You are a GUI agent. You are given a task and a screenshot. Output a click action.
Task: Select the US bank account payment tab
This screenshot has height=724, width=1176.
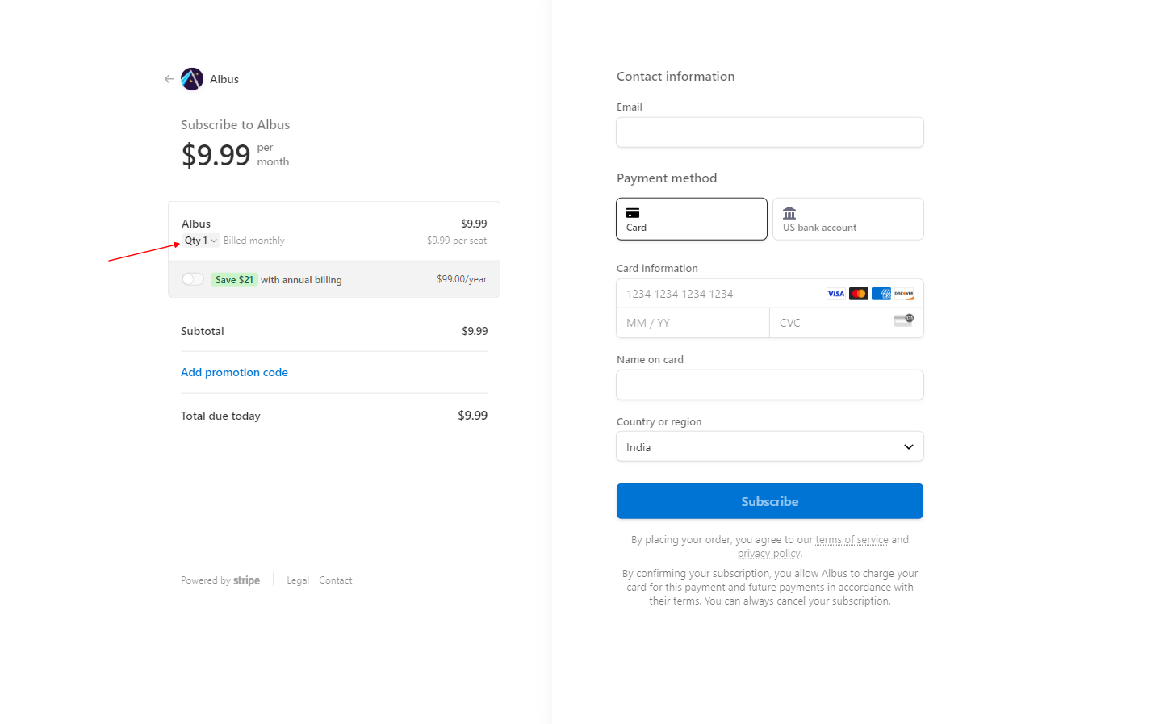848,219
